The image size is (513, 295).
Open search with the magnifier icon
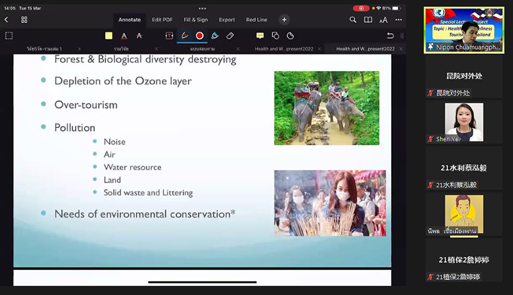[353, 20]
